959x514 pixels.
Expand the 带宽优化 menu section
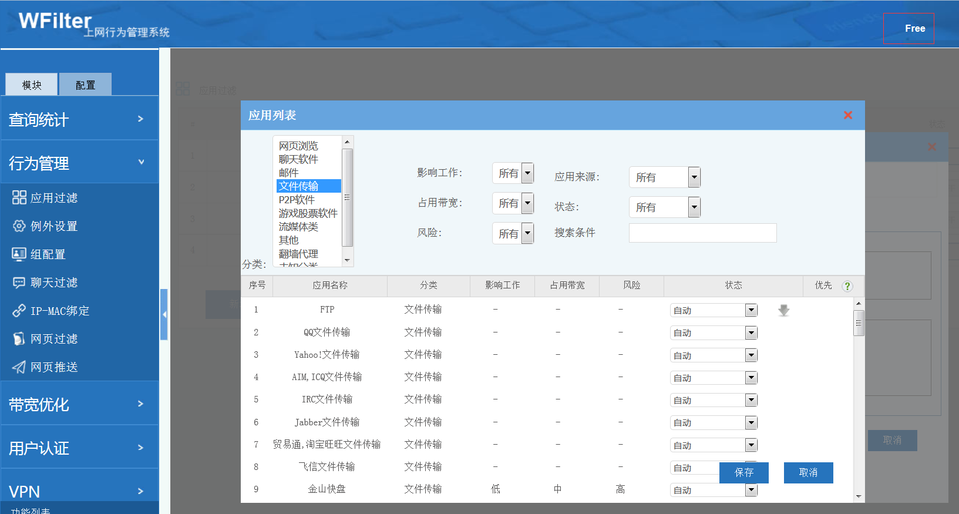click(x=79, y=404)
